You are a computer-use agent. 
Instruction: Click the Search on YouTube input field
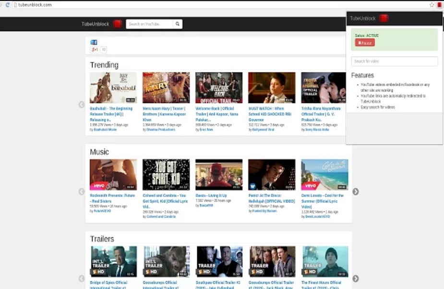click(149, 24)
